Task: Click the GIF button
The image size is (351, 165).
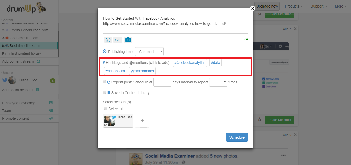Action: point(118,40)
